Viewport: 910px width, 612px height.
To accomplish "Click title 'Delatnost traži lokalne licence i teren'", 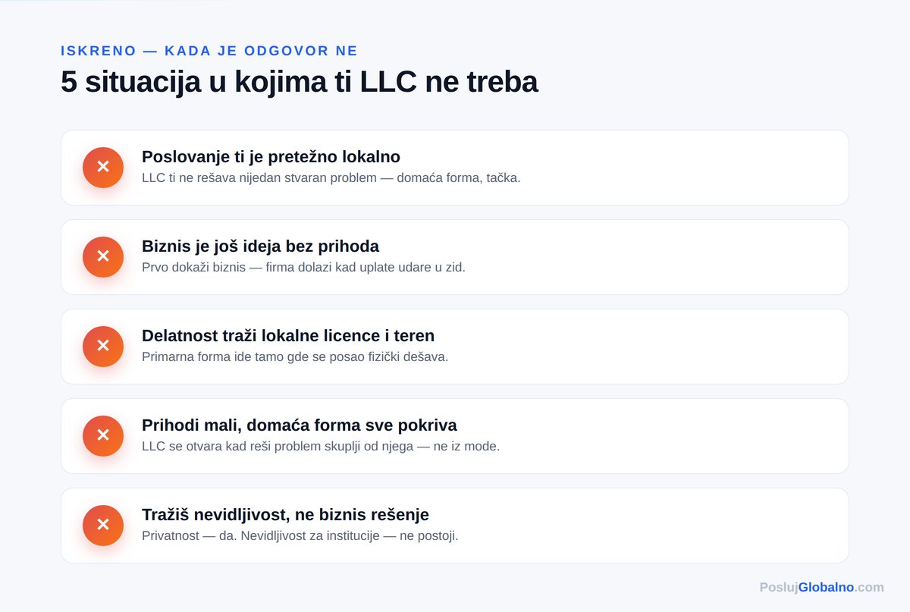I will (288, 336).
